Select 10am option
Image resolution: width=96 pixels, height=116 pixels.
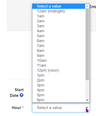coord(59,60)
